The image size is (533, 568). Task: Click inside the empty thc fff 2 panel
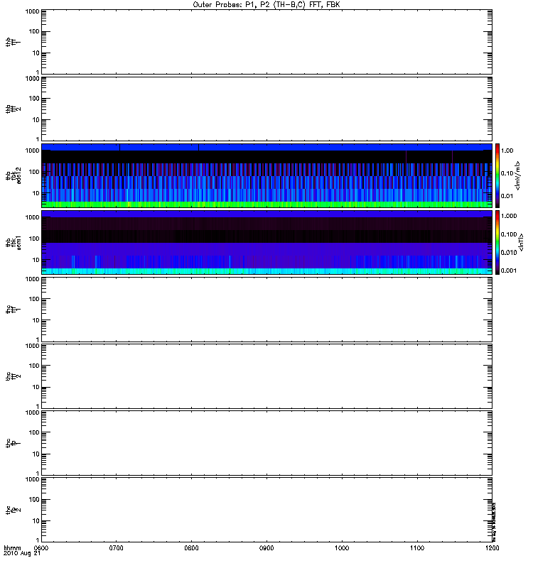266,376
